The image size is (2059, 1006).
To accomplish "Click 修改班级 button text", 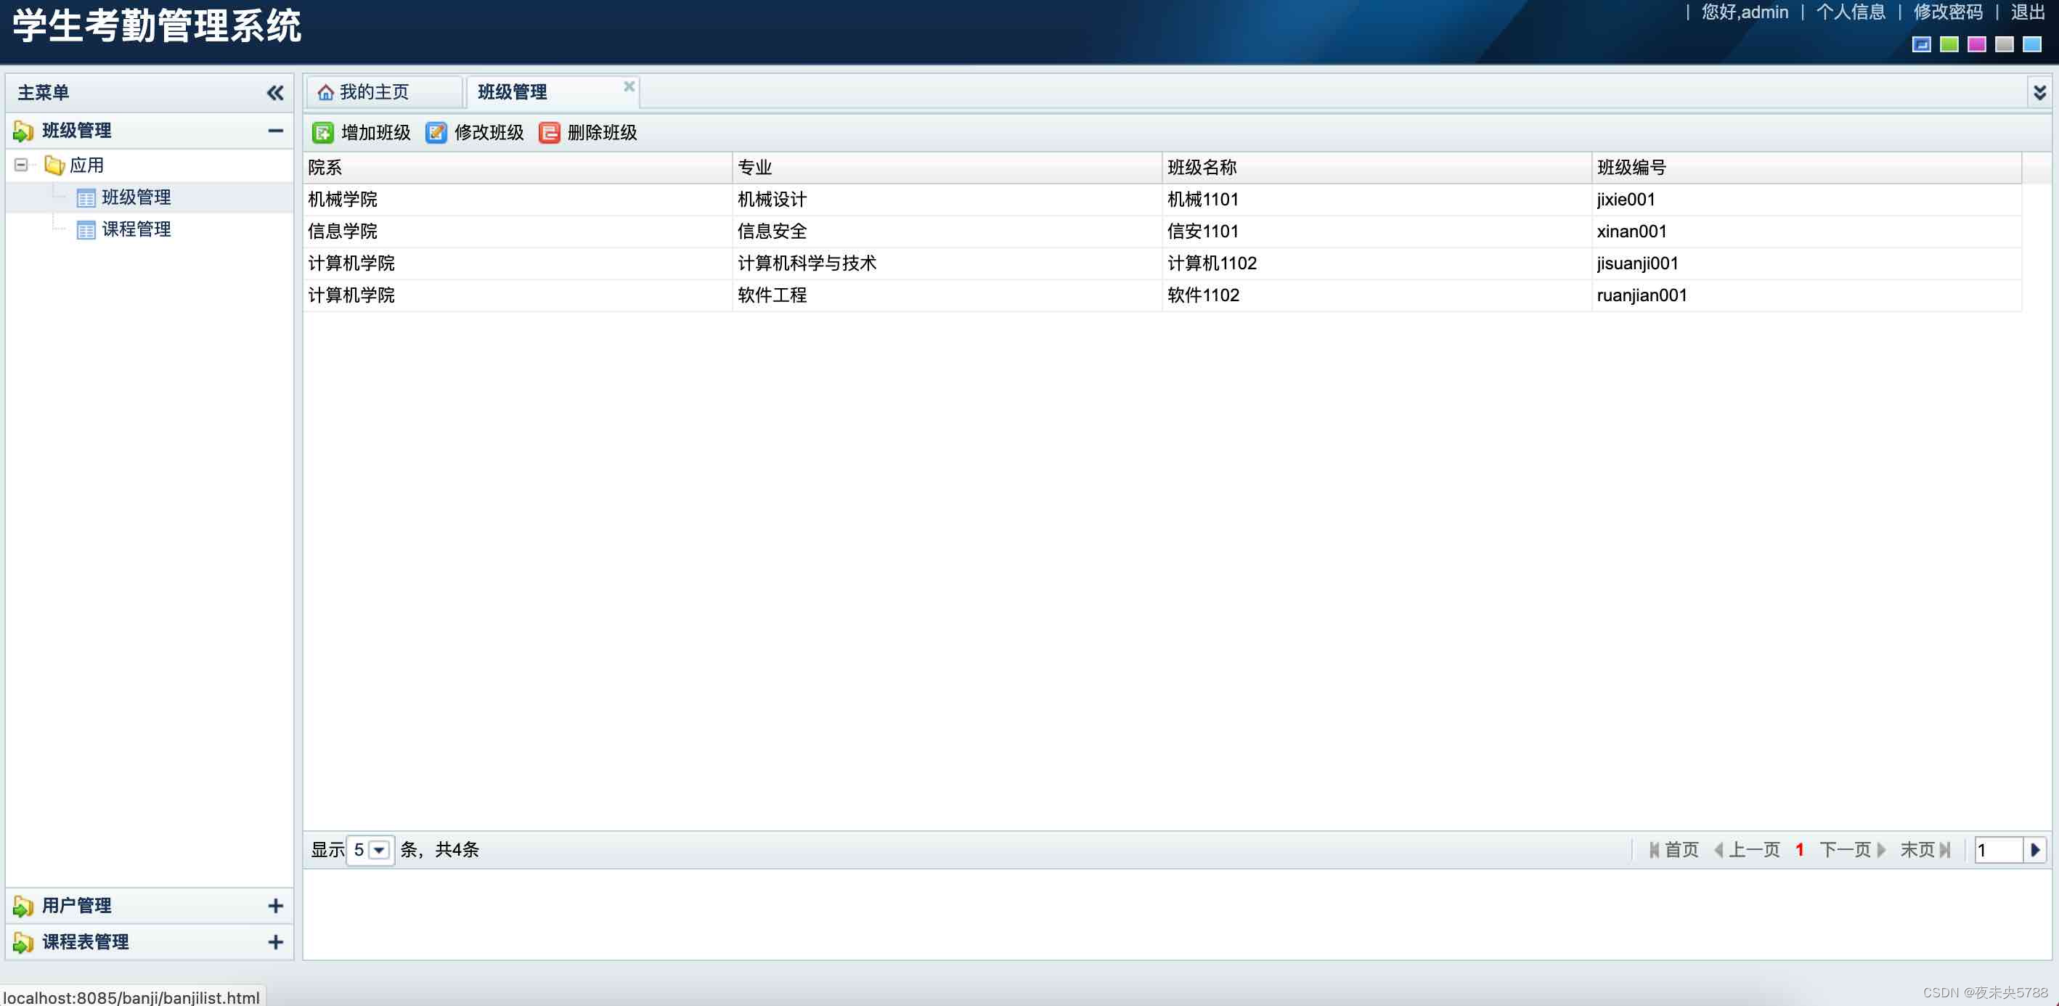I will coord(489,133).
